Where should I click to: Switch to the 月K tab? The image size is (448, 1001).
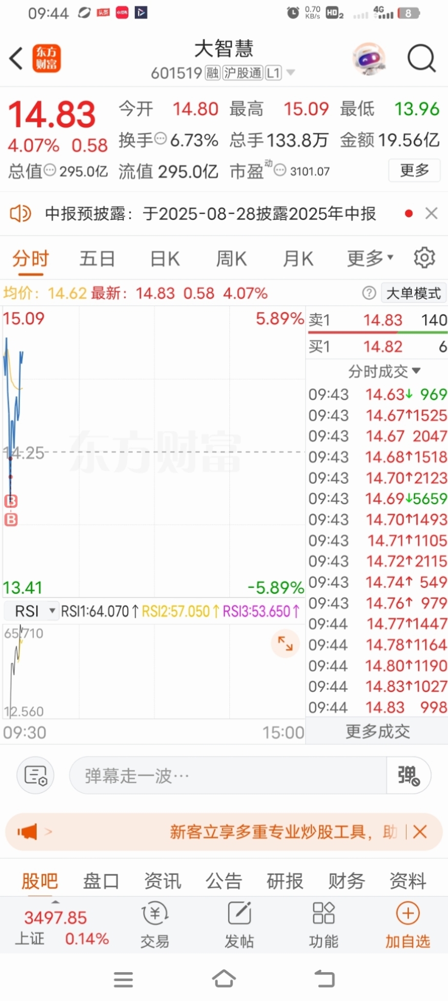click(x=298, y=258)
